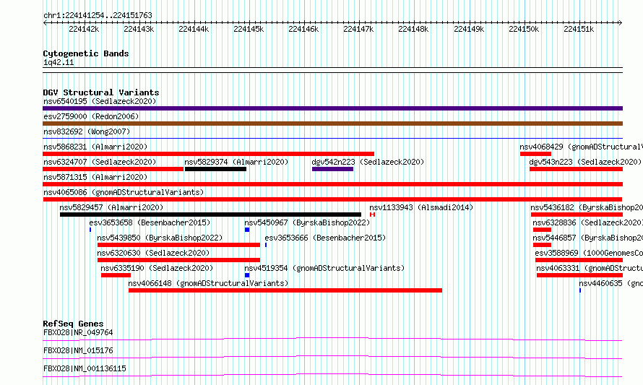Click the nsv6320630 red variant bar

tap(178, 260)
